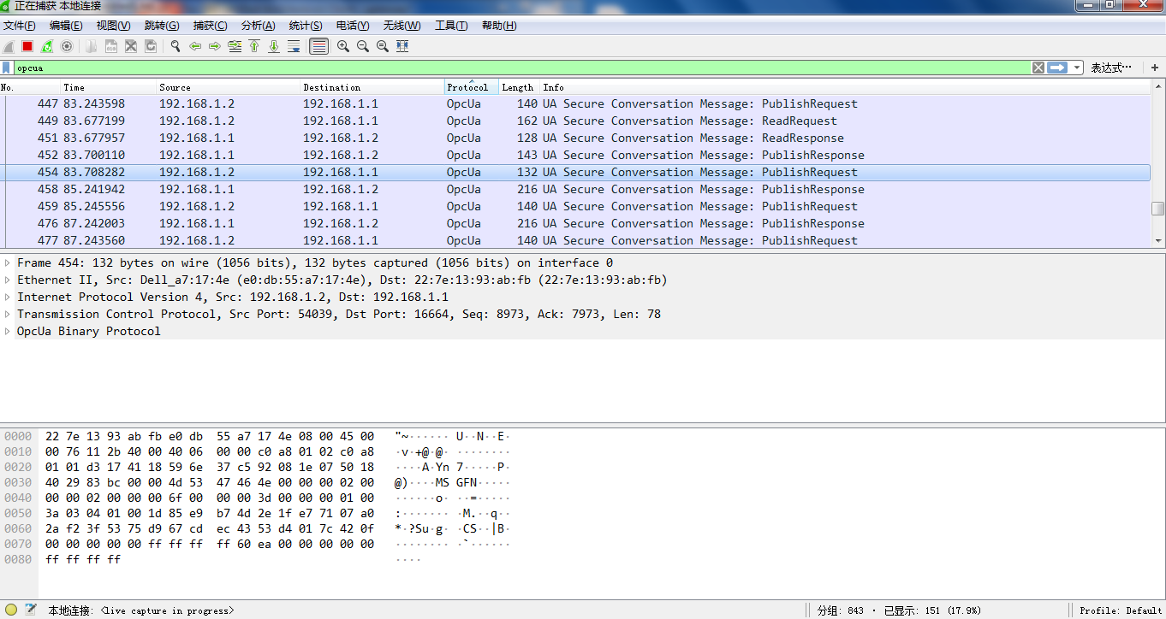The width and height of the screenshot is (1166, 619).
Task: Sort by the No. column header
Action: click(31, 87)
